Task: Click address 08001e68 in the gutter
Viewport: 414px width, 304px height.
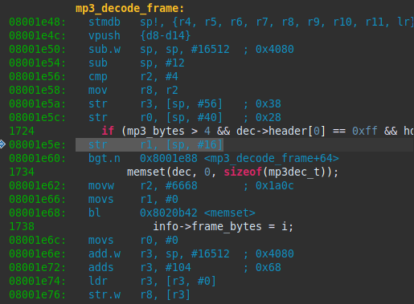Action: (x=38, y=213)
